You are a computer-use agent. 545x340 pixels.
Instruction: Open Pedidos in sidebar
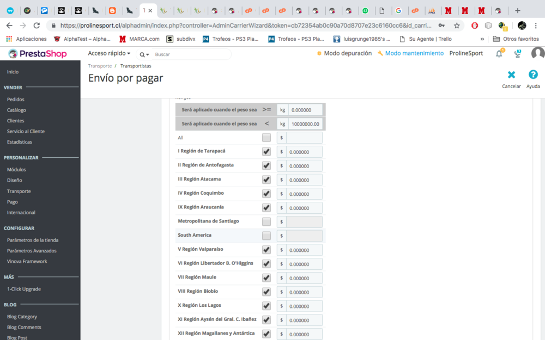(16, 99)
